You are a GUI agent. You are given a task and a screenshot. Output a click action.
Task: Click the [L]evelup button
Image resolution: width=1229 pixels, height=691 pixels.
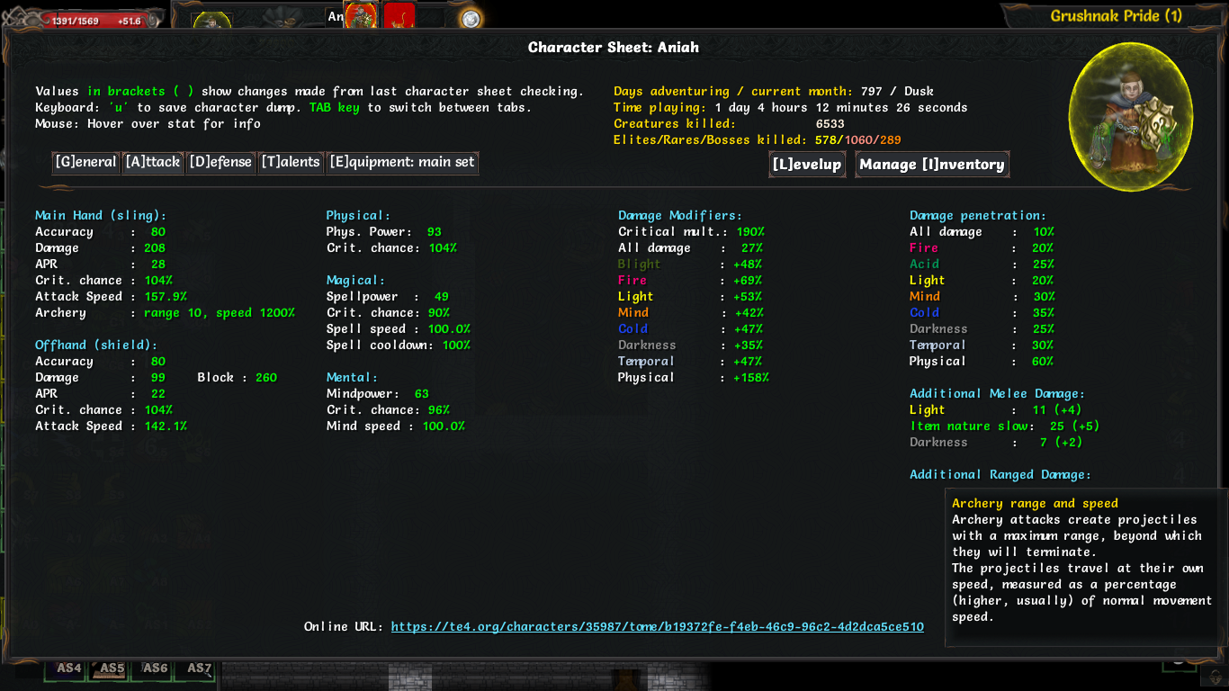point(807,165)
